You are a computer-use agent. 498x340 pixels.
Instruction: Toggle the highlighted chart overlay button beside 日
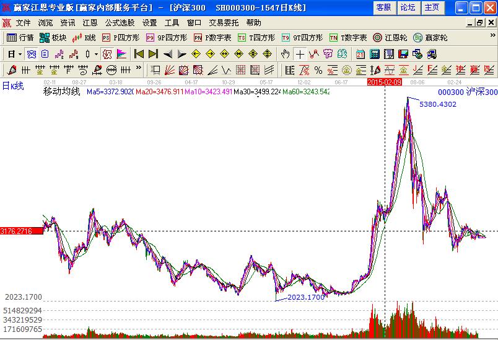(31, 54)
